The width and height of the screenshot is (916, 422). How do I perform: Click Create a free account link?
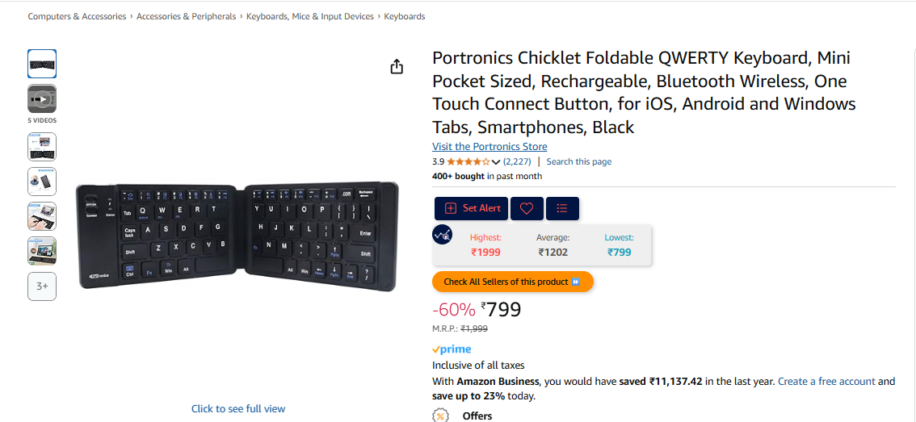[826, 381]
